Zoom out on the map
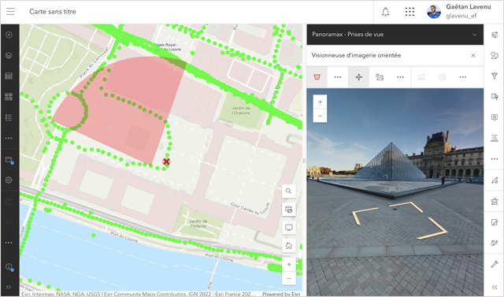The image size is (504, 297). click(289, 278)
